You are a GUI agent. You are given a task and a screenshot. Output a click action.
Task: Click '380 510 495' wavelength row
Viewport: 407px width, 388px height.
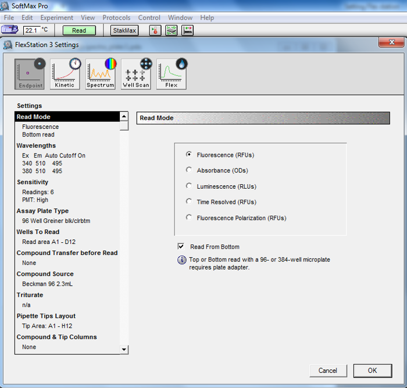coord(42,171)
